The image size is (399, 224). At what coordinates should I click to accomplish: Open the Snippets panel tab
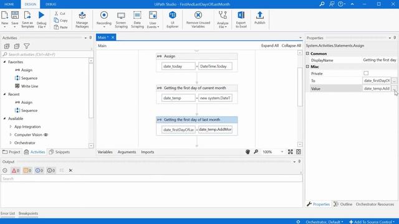(x=59, y=152)
